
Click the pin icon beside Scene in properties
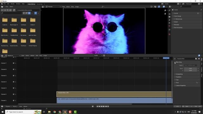pyautogui.click(x=201, y=10)
